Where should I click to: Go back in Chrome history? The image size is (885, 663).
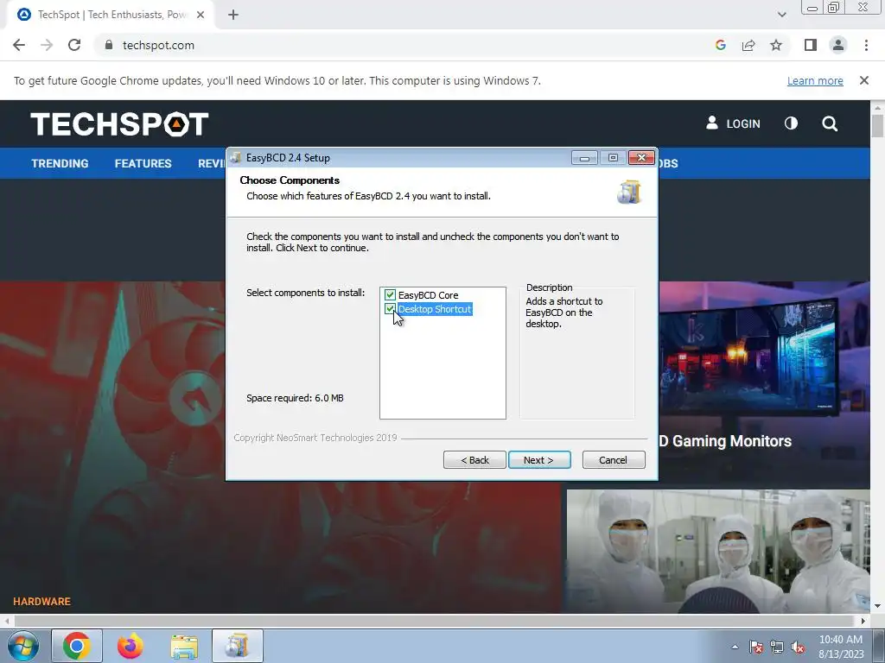coord(19,45)
